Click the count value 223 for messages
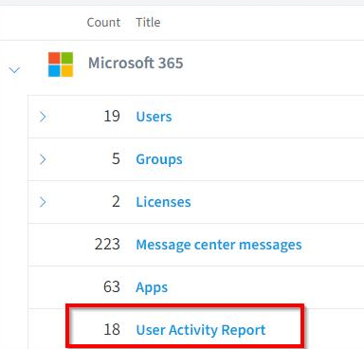The width and height of the screenshot is (364, 349). 107,245
